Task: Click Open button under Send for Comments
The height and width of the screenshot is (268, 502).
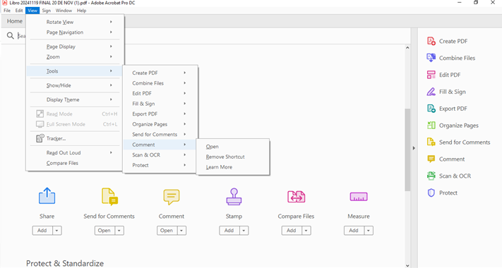Action: (104, 231)
